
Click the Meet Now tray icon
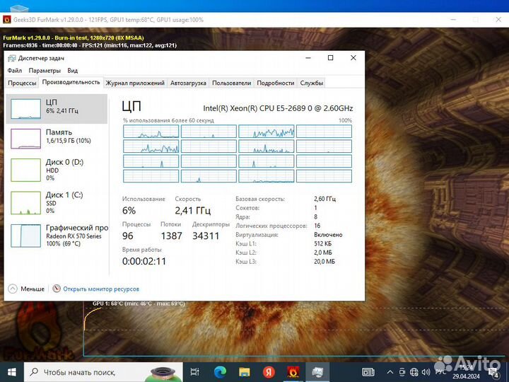pyautogui.click(x=402, y=372)
